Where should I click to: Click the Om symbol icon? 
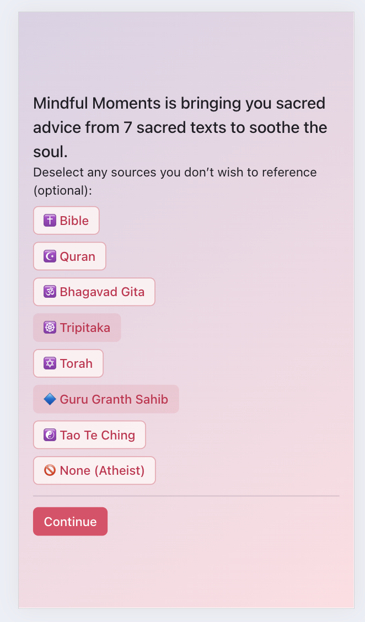click(50, 292)
